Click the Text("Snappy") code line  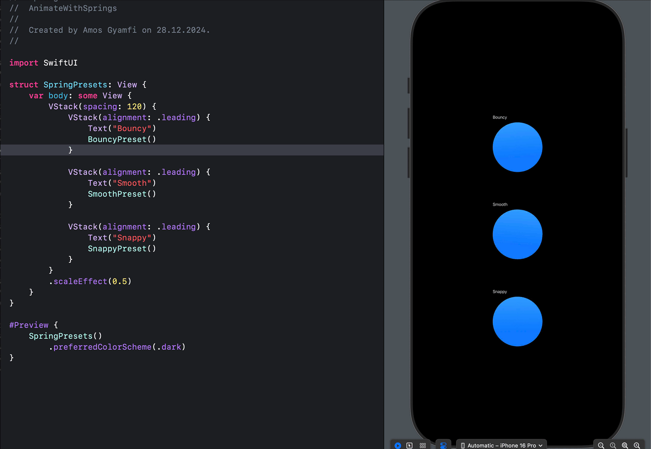coord(122,238)
